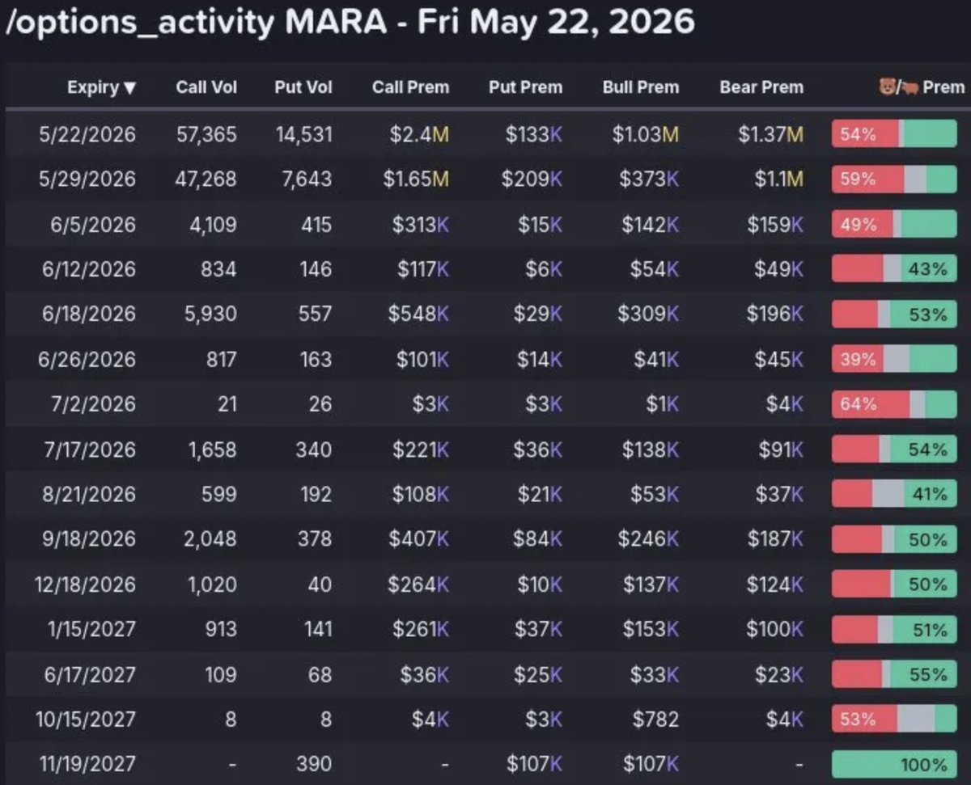This screenshot has width=971, height=785.
Task: Click the premium bar for 5/22/2026 row
Action: pyautogui.click(x=894, y=134)
